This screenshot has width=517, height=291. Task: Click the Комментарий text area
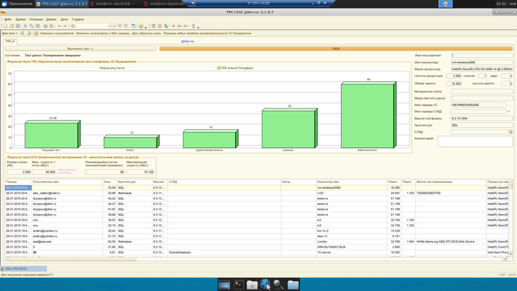pos(475,141)
